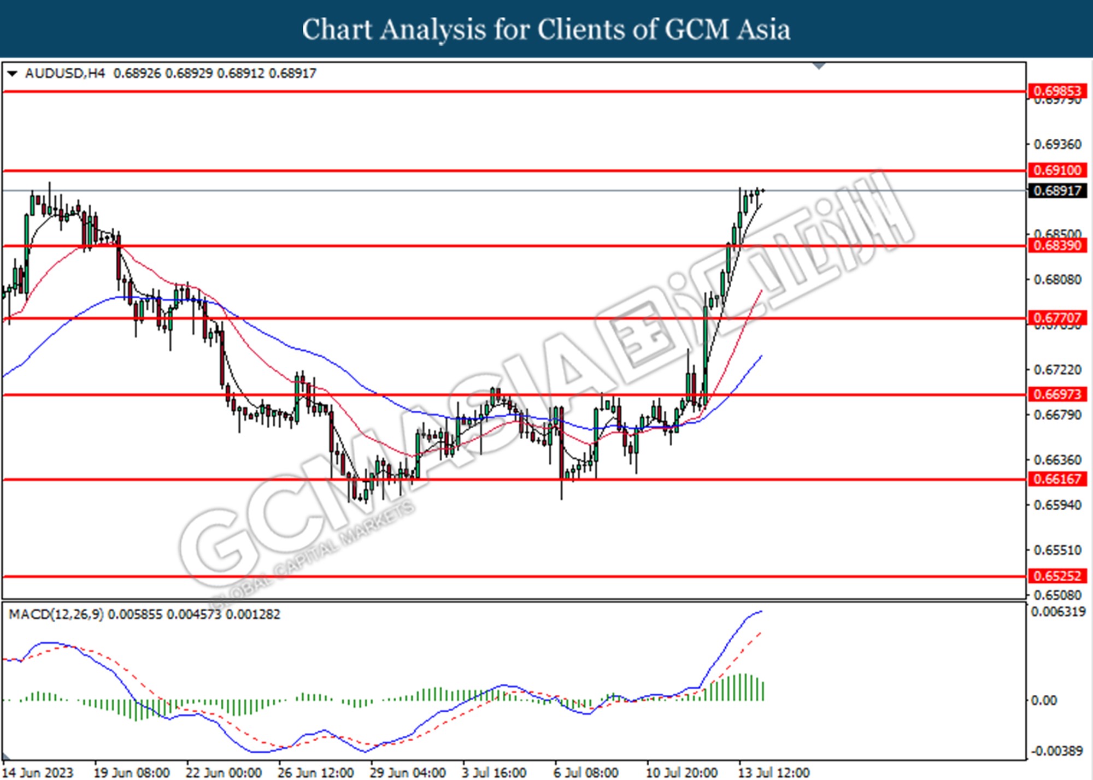The height and width of the screenshot is (780, 1093).
Task: Click the 29 Jun 04:00 time label
Action: [x=408, y=772]
